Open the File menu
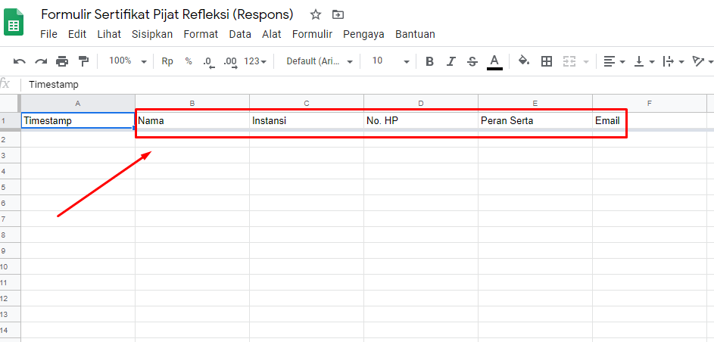 coord(48,34)
